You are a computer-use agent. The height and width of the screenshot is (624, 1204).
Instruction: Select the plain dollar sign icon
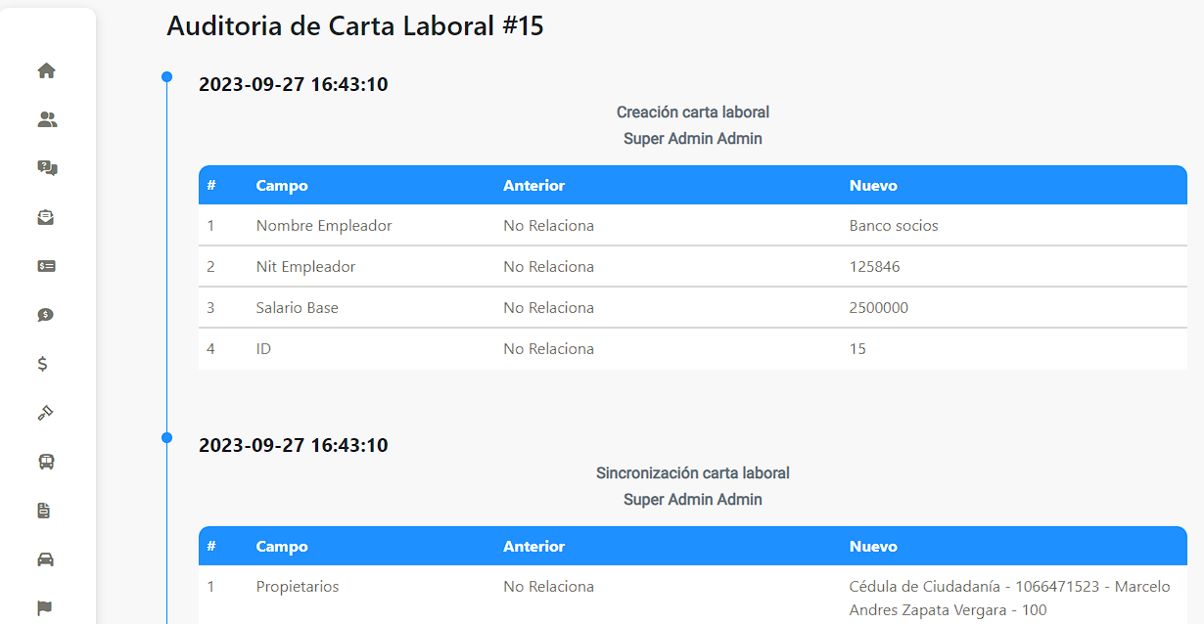click(x=42, y=364)
